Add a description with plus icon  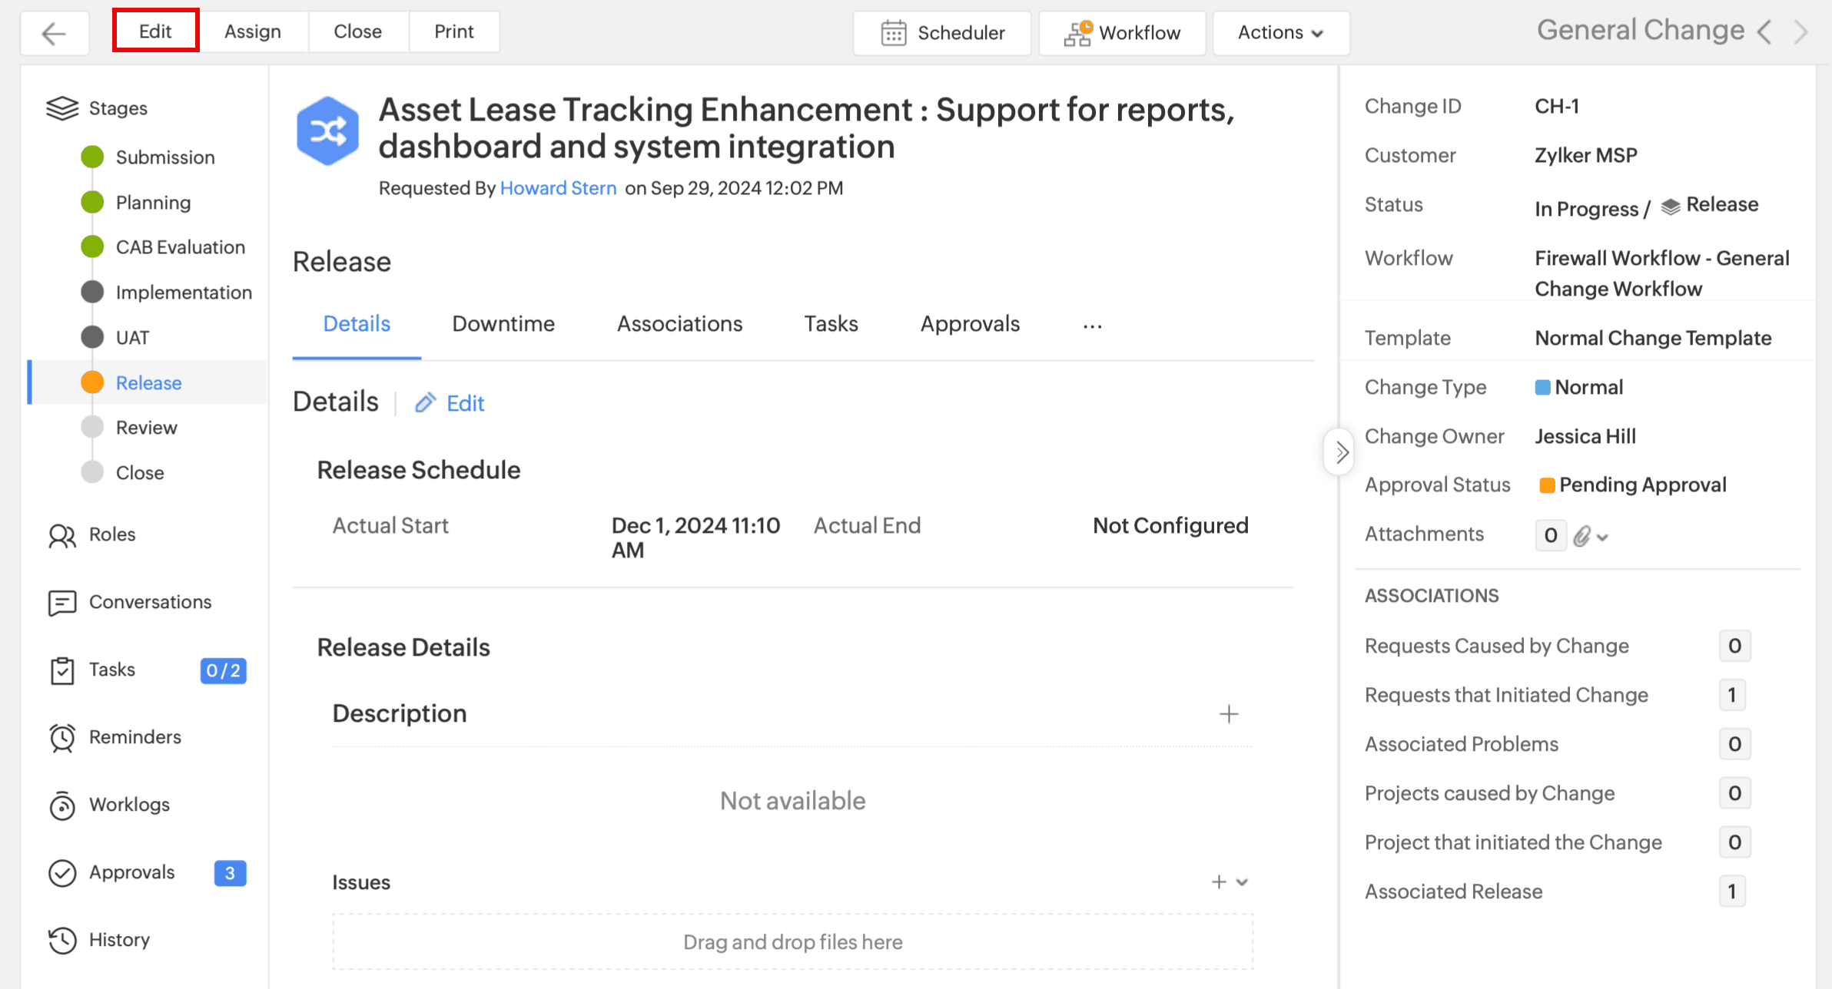[1229, 714]
